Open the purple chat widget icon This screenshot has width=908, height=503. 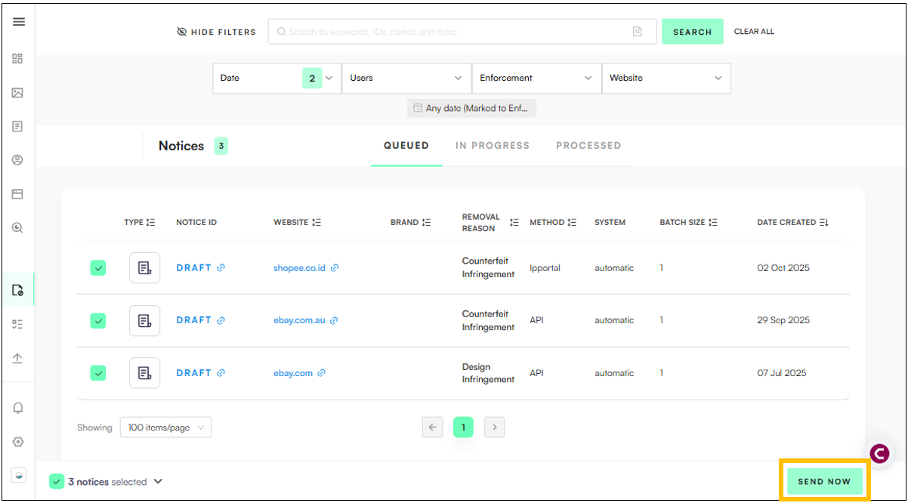coord(879,453)
